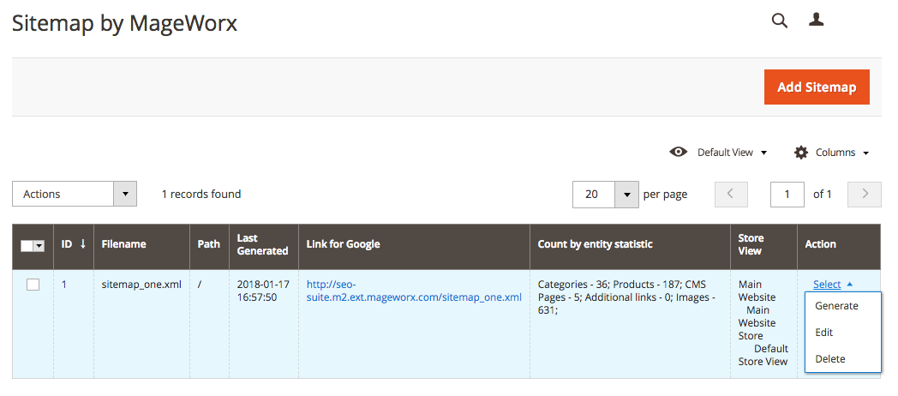Go to the previous page arrow
The width and height of the screenshot is (898, 396).
pos(731,195)
